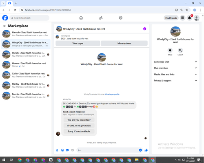Open the Chrome three-dot menu

[200, 10]
